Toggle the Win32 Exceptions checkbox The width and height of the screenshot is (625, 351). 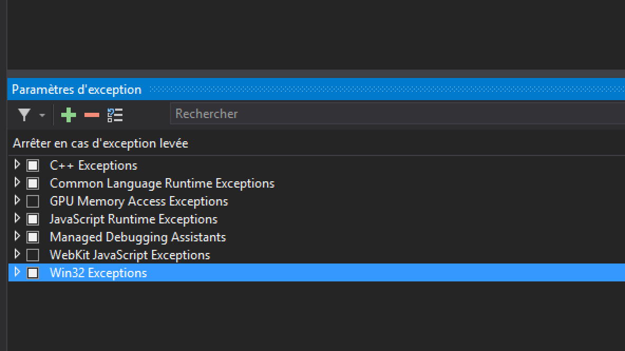(33, 273)
